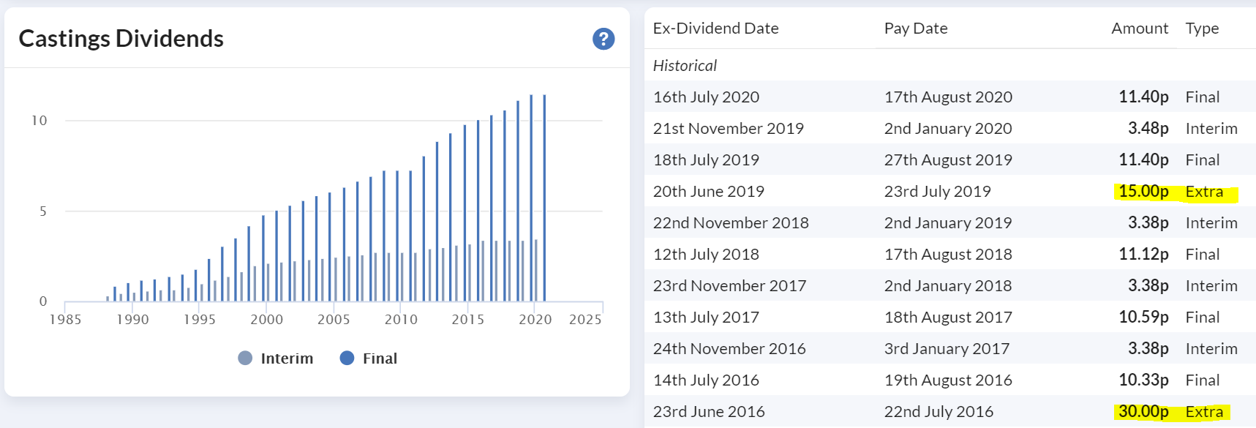This screenshot has height=428, width=1256.
Task: Select the 18th July 2019 ex-dividend date
Action: click(x=706, y=160)
